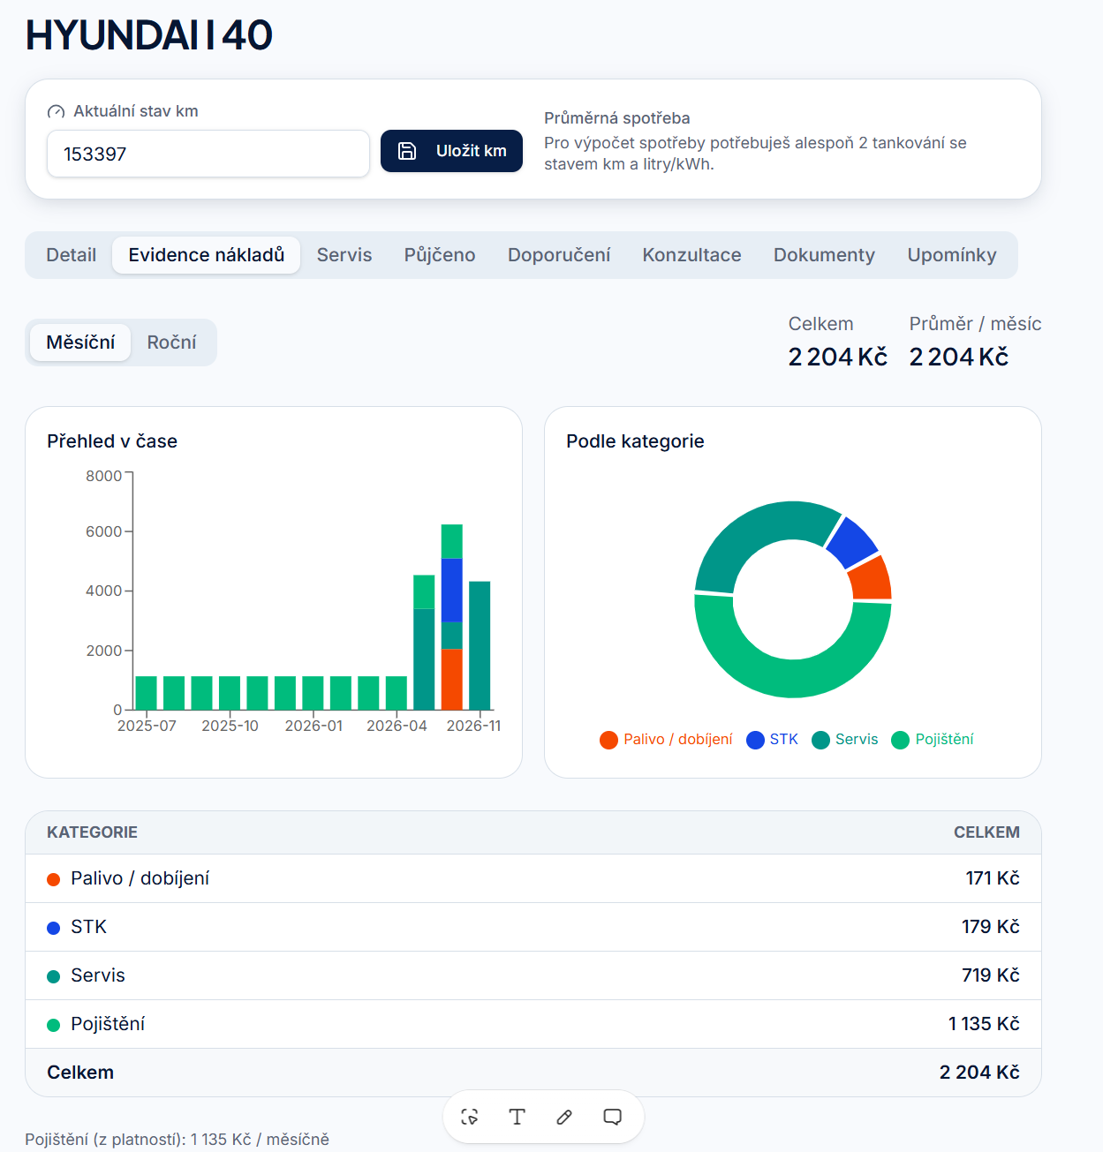Click the speedometer icon beside Aktuální stav km
Screen dimensions: 1103x1152
tap(56, 112)
